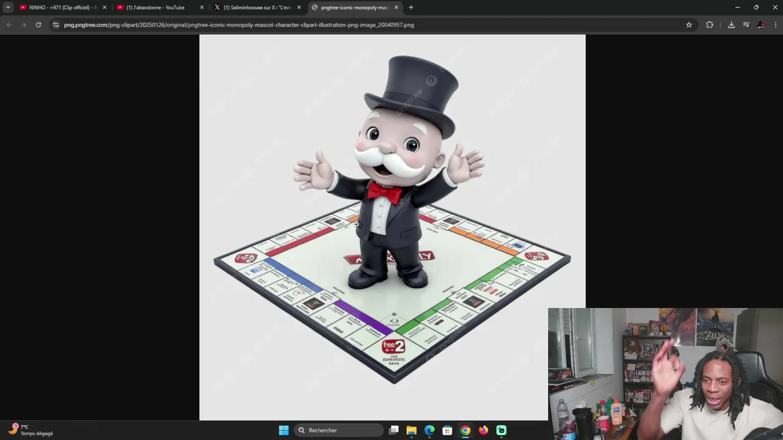Close the NINHO +971 tab

tap(105, 7)
